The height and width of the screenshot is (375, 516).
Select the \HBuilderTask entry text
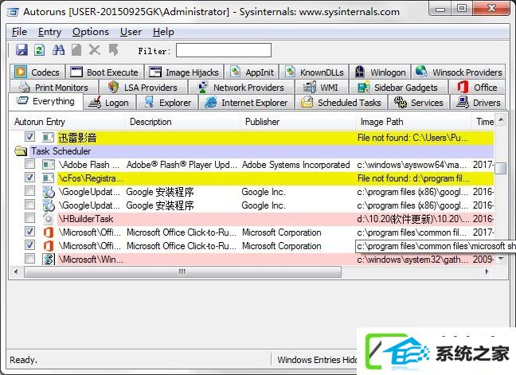tap(85, 219)
